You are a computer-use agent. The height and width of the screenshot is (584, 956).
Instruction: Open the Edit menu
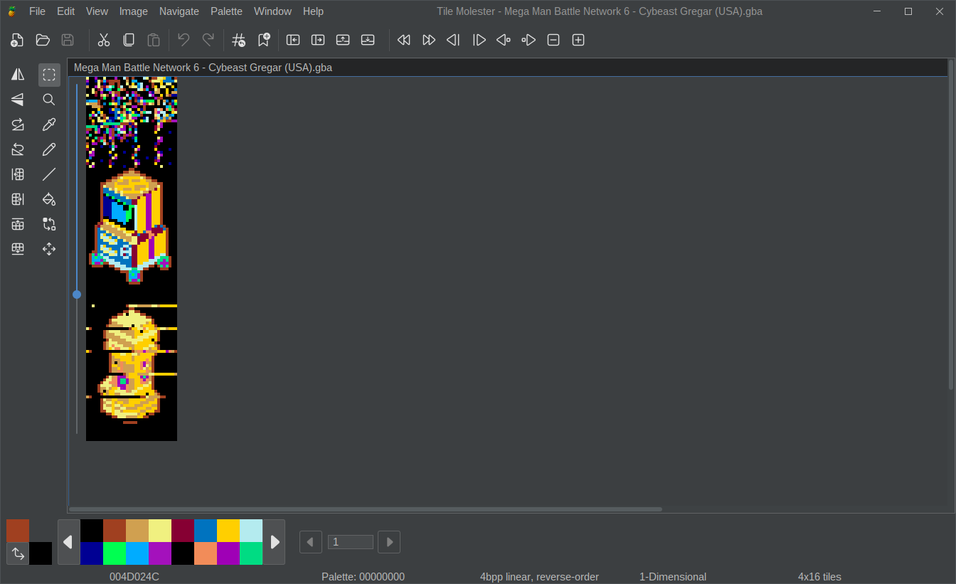click(x=65, y=11)
